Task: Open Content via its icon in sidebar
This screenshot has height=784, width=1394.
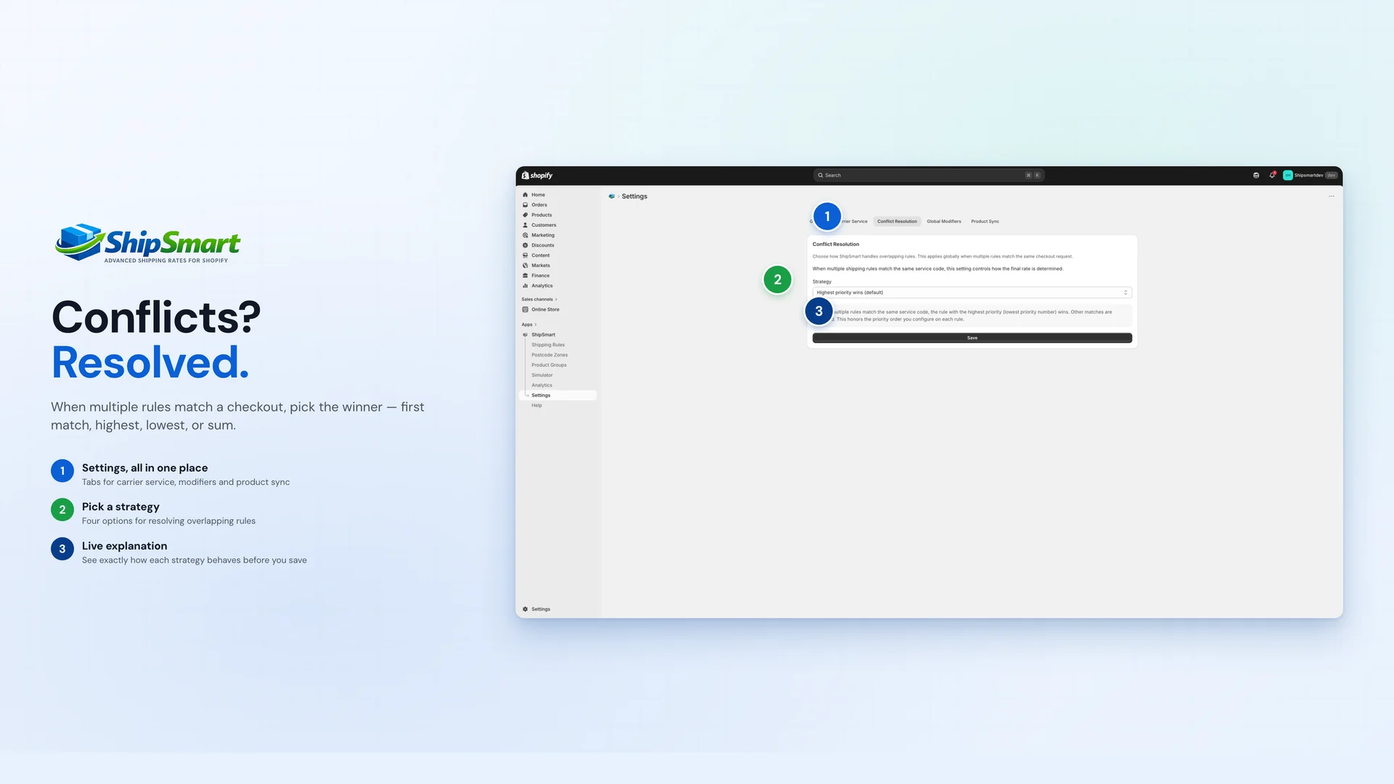Action: click(525, 256)
